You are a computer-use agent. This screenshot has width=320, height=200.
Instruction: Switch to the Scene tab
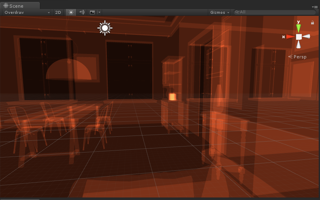point(19,6)
